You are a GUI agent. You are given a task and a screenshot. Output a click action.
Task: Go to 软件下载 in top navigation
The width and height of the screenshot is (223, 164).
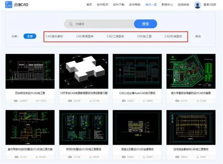coord(119,5)
